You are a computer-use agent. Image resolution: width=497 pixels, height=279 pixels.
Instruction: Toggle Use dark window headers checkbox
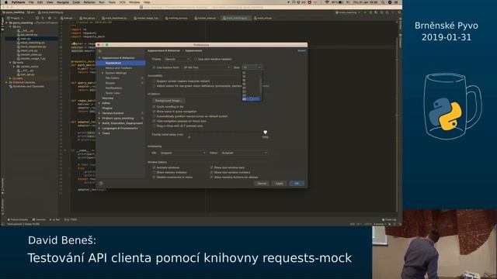pos(196,59)
